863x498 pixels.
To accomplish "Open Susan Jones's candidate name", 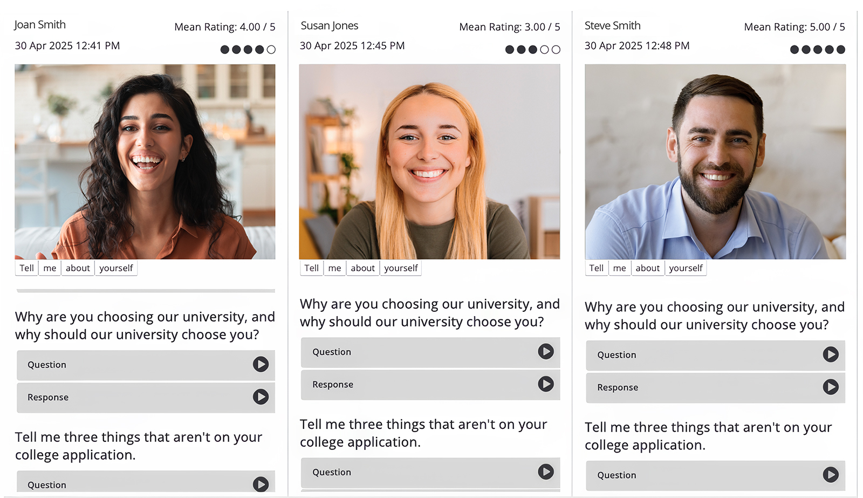I will (329, 25).
